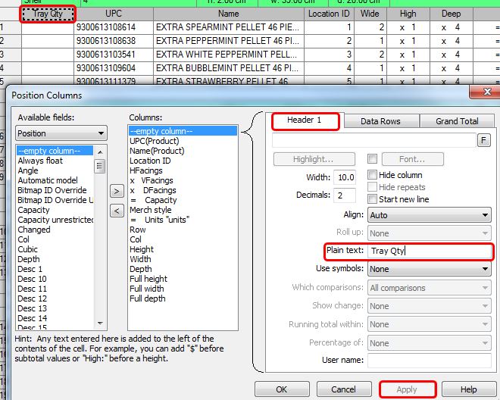
Task: Open the Align dropdown set to Auto
Action: point(430,215)
